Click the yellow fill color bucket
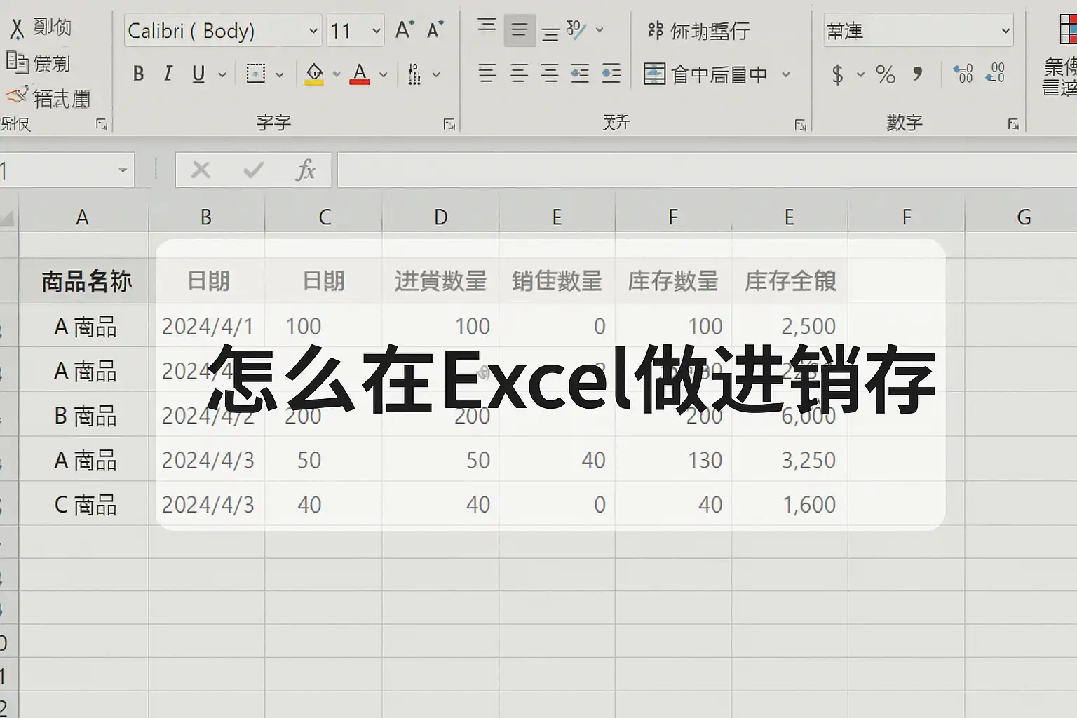Viewport: 1077px width, 718px height. point(315,74)
